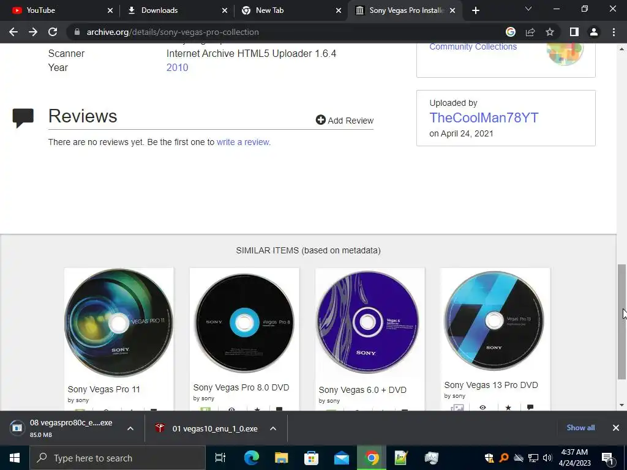The width and height of the screenshot is (627, 470).
Task: Follow the 'write a review' link
Action: [x=242, y=142]
